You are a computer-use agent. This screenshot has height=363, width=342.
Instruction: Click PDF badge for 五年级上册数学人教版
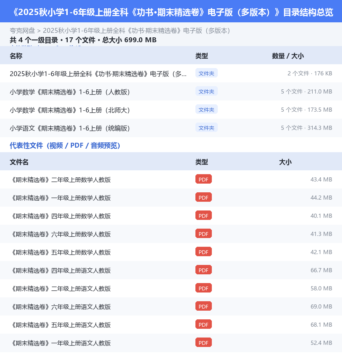[x=203, y=252]
